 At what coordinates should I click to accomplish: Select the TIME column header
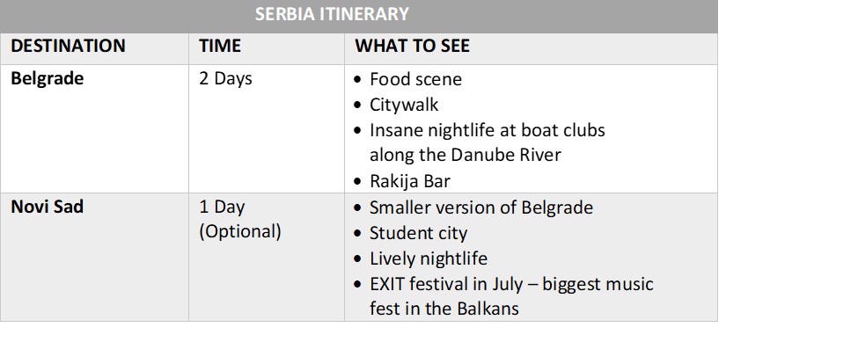pyautogui.click(x=219, y=46)
